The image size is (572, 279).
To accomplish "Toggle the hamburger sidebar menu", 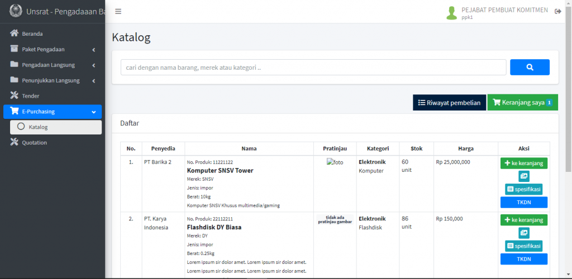I will pyautogui.click(x=118, y=12).
